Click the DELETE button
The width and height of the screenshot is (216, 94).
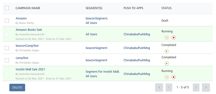point(17,87)
